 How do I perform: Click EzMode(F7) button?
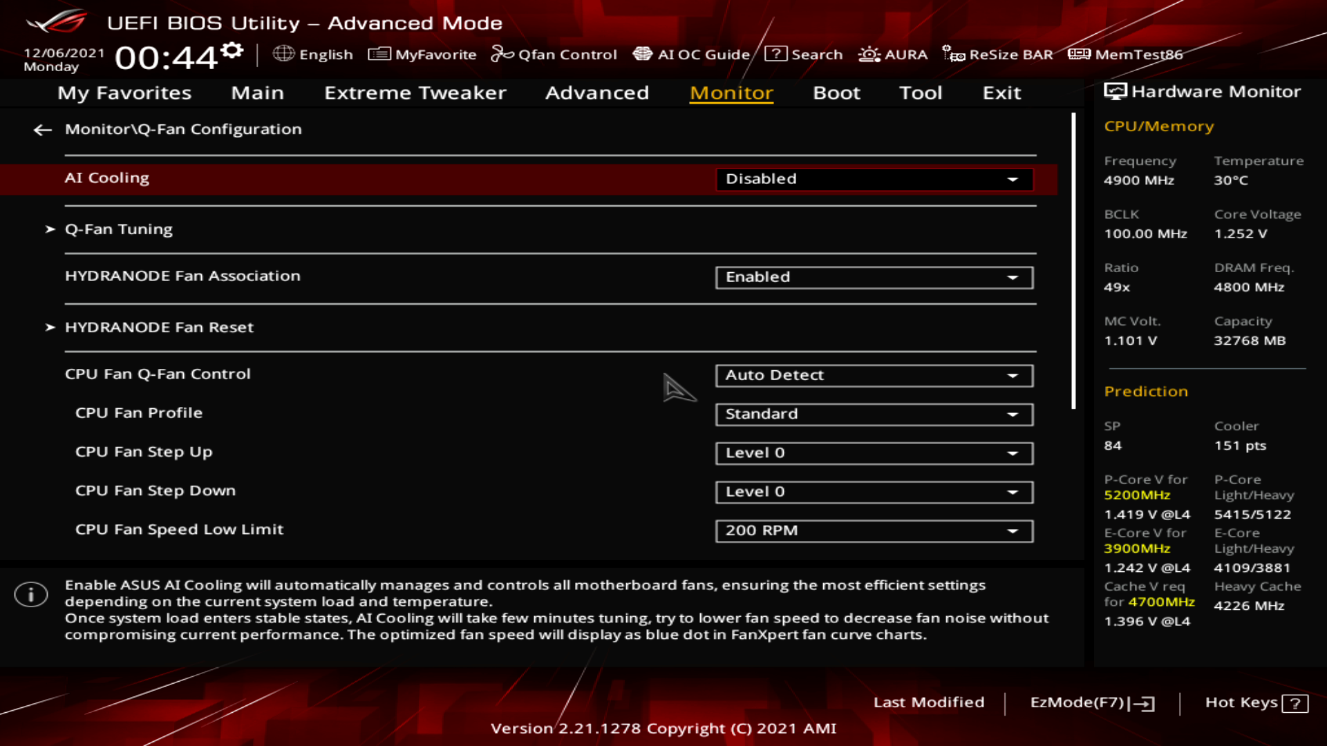pos(1091,702)
